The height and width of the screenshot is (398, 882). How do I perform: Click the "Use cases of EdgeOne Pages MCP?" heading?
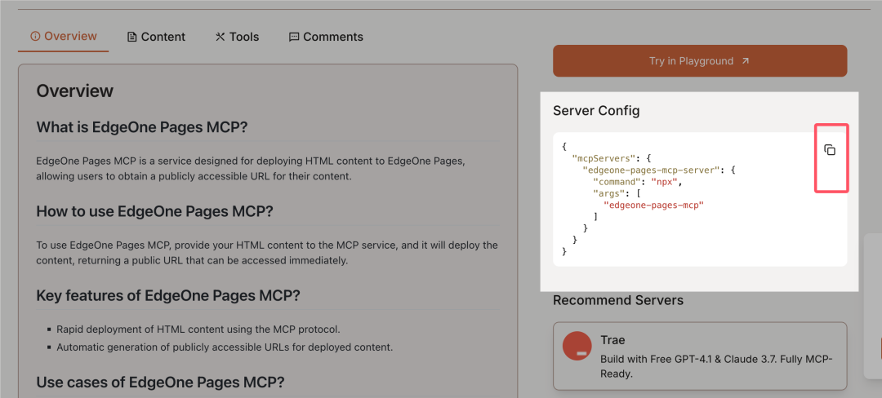click(160, 383)
